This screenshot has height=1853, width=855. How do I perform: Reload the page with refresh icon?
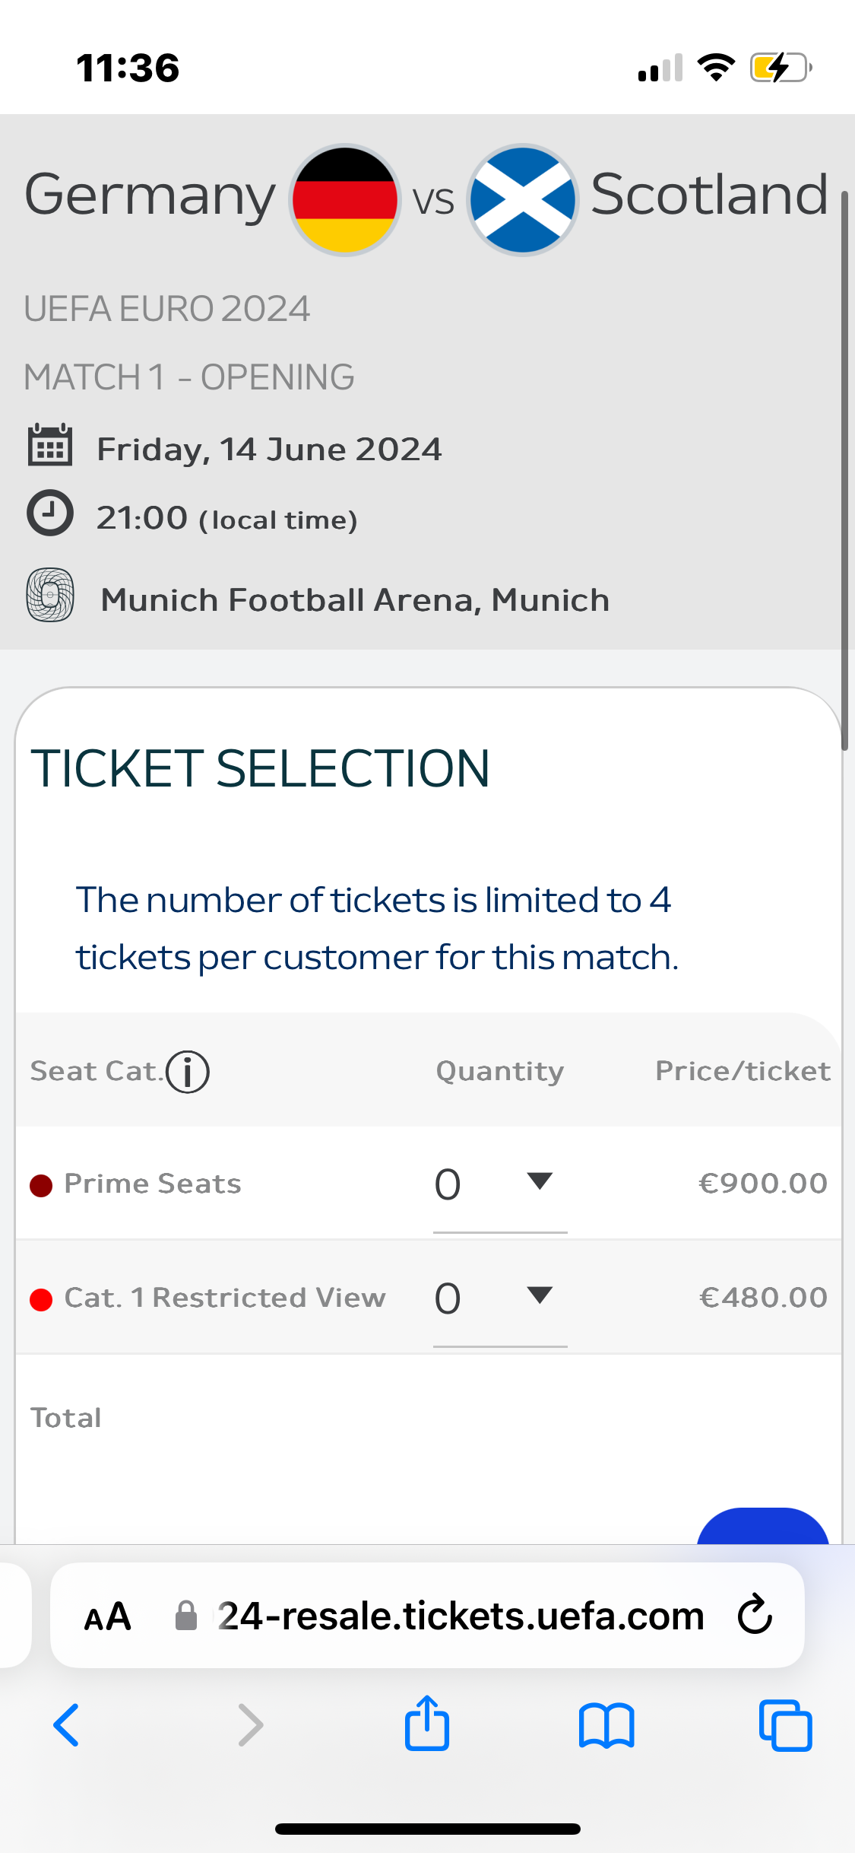pos(755,1616)
